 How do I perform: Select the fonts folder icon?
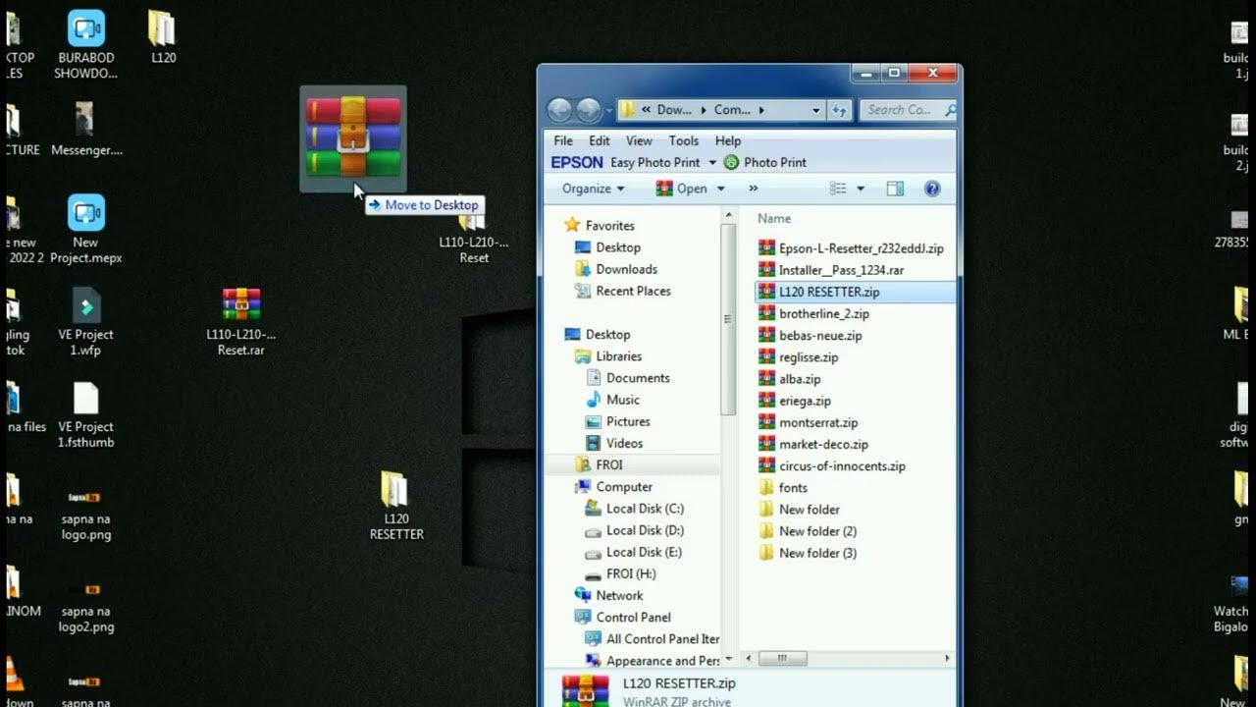point(766,487)
